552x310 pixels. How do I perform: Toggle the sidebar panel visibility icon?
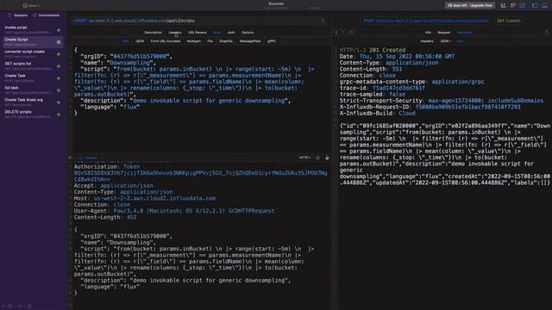point(535,5)
